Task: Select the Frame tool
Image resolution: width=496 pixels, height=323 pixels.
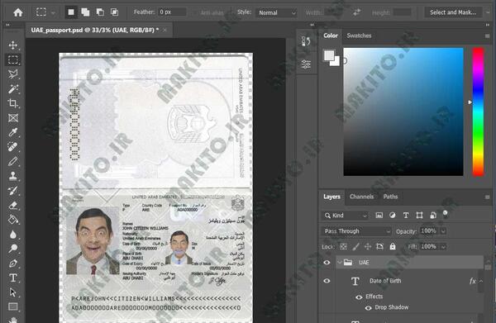Action: pos(13,118)
